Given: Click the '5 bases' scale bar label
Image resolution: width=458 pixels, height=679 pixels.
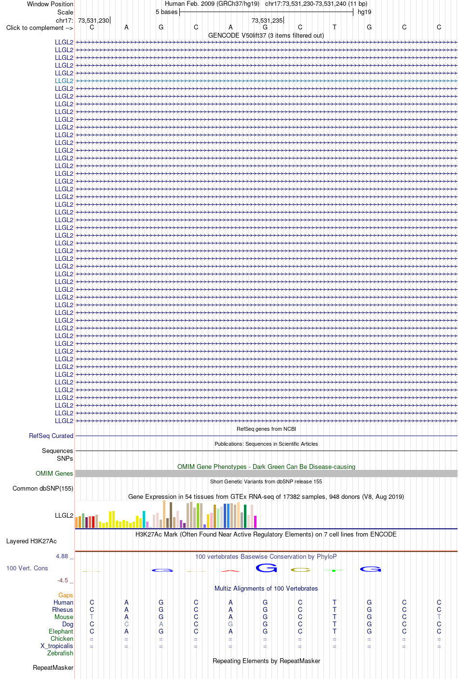Looking at the screenshot, I should 166,12.
